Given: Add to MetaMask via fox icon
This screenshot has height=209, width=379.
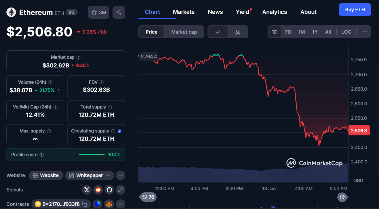Looking at the screenshot, I should pyautogui.click(x=109, y=204).
